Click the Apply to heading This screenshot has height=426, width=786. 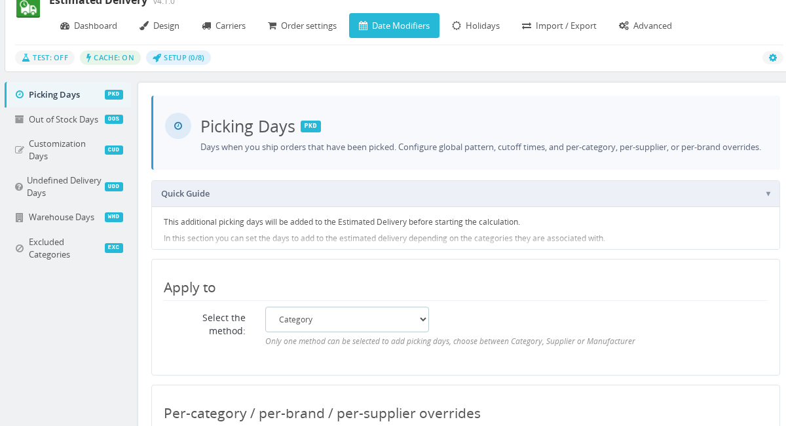coord(190,287)
